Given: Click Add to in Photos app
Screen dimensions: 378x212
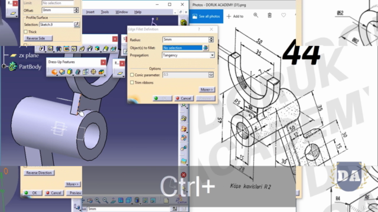Looking at the screenshot, I should 235,16.
